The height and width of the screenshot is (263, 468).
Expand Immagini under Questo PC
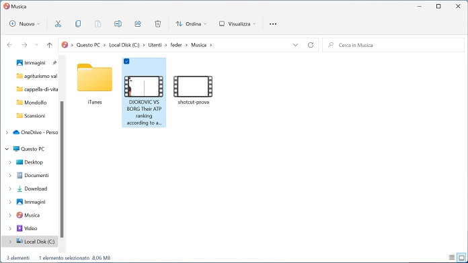(x=10, y=202)
